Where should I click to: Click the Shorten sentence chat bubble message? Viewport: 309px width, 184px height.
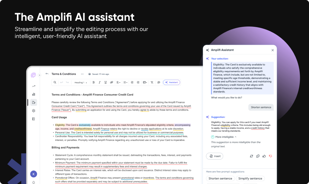(x=261, y=107)
